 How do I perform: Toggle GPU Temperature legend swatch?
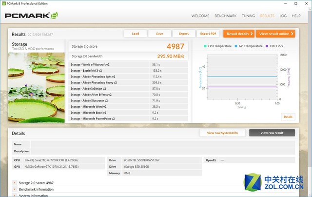tap(236, 46)
